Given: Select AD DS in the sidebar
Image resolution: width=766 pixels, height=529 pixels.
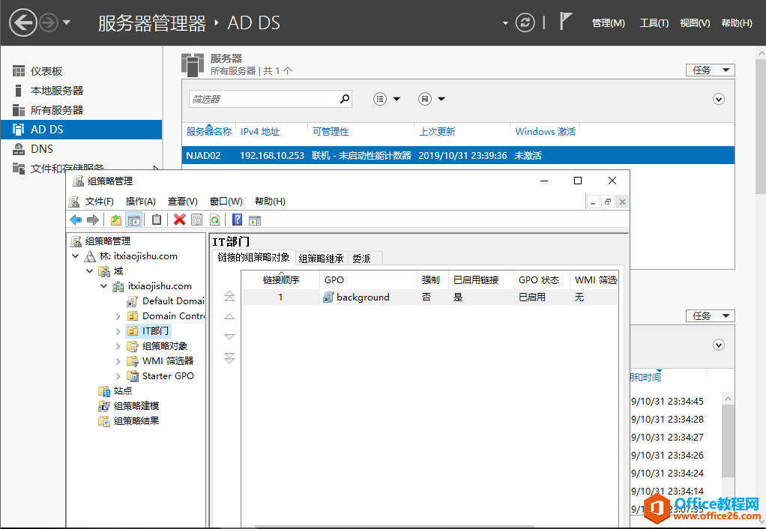Looking at the screenshot, I should (81, 130).
